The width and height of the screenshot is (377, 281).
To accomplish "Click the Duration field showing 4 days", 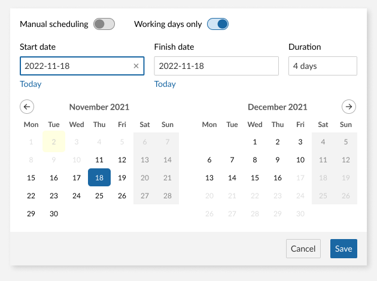I will (323, 66).
